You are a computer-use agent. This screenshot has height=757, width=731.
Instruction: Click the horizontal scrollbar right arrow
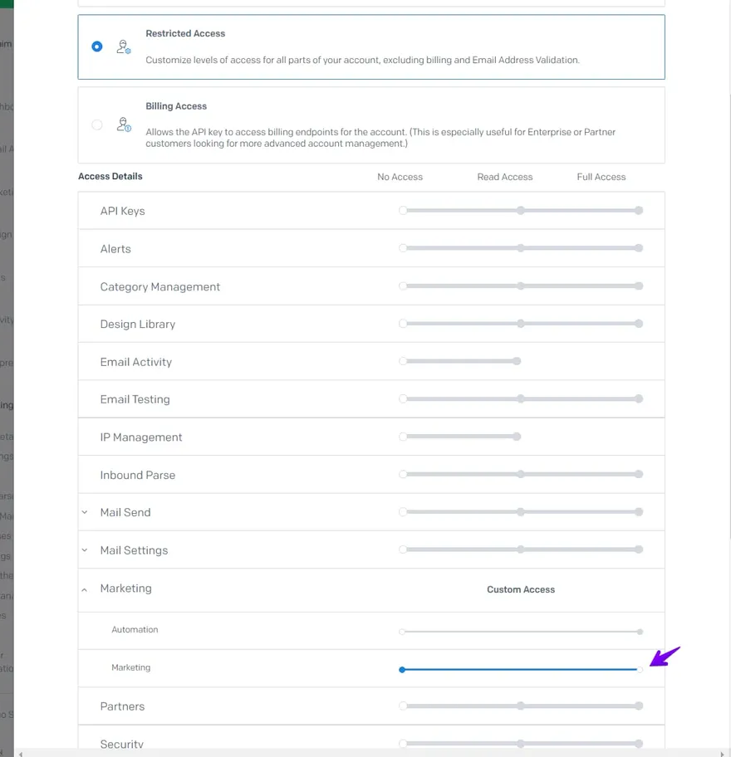pyautogui.click(x=722, y=754)
